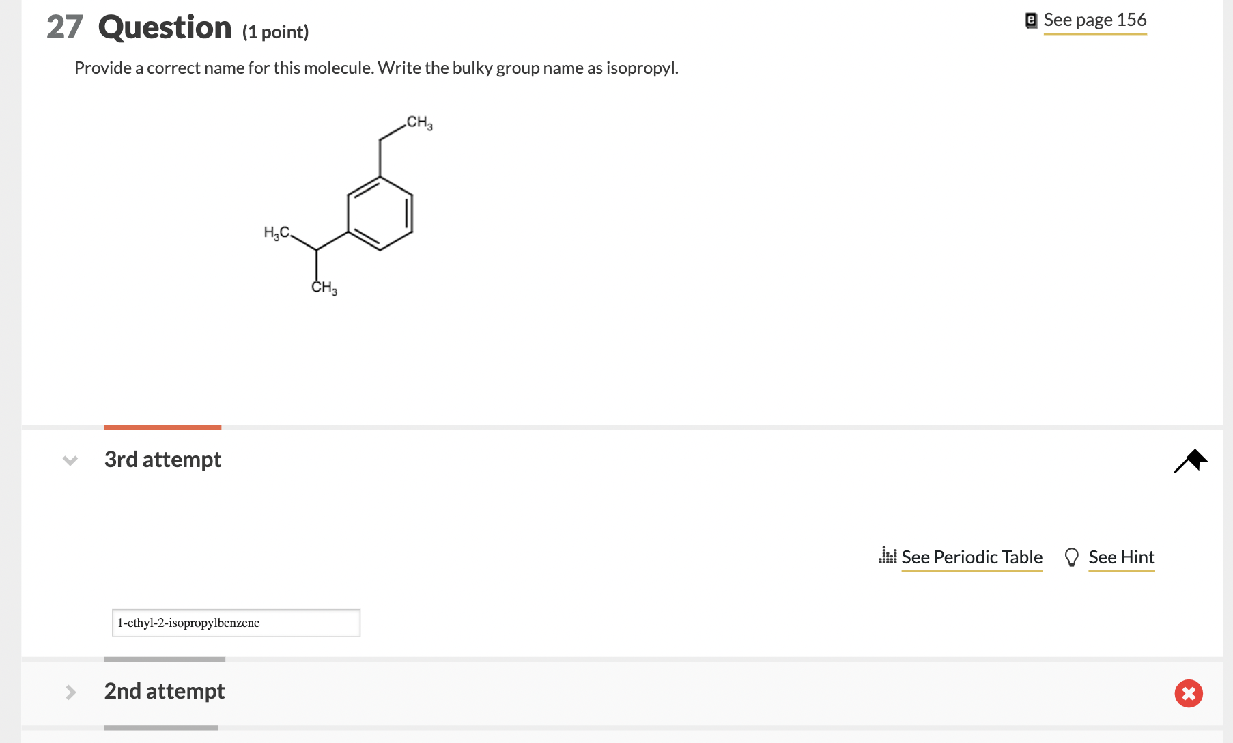Click the red X incorrect mark on 2nd attempt

point(1188,693)
